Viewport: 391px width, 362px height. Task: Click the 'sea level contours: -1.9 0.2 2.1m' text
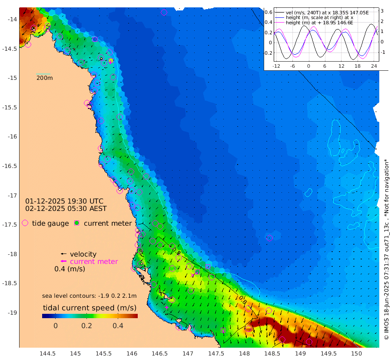coord(89,296)
